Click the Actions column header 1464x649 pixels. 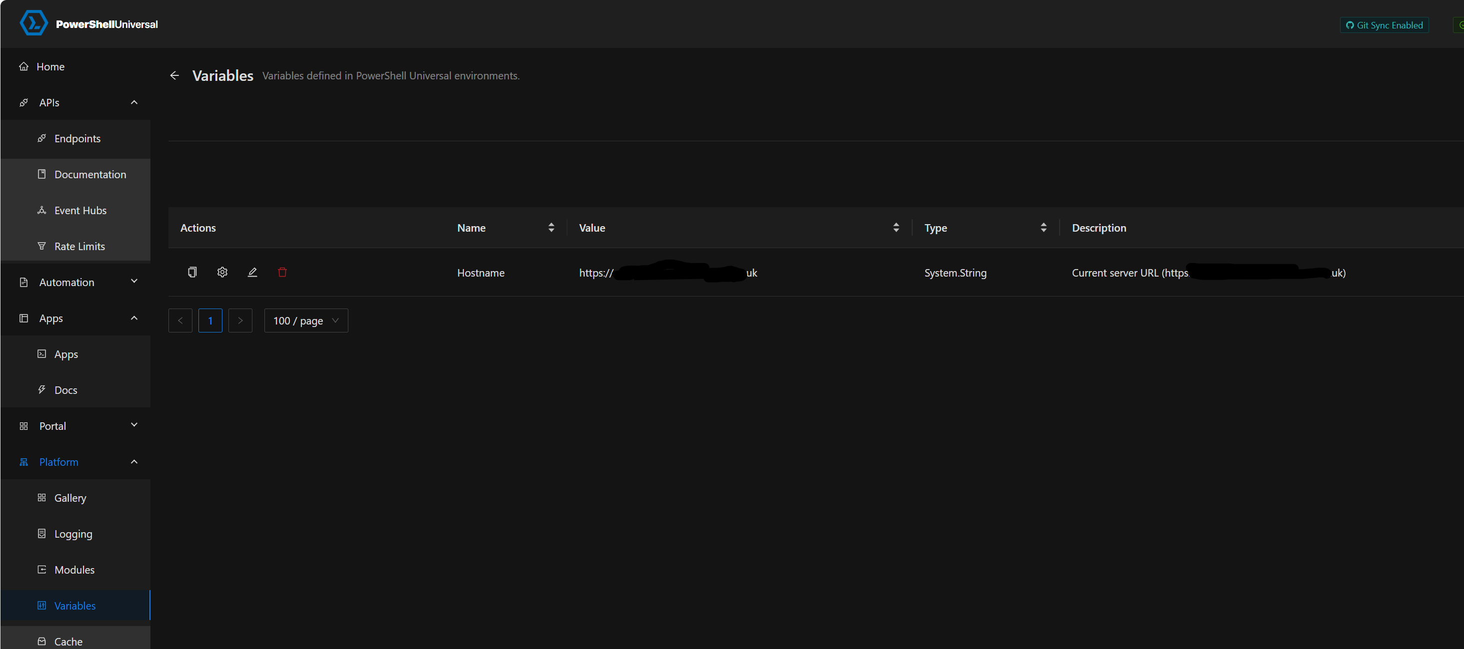coord(198,228)
